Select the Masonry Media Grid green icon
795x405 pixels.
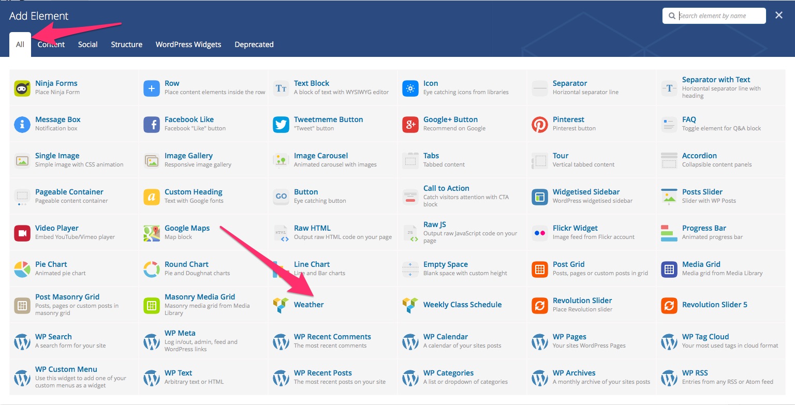click(x=152, y=306)
